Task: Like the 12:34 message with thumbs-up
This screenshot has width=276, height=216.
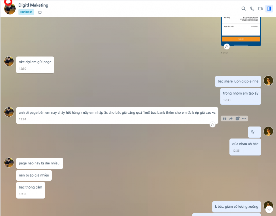Action: tap(213, 125)
